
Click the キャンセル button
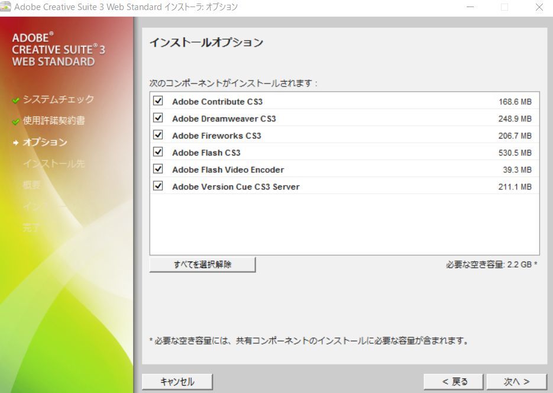click(177, 381)
